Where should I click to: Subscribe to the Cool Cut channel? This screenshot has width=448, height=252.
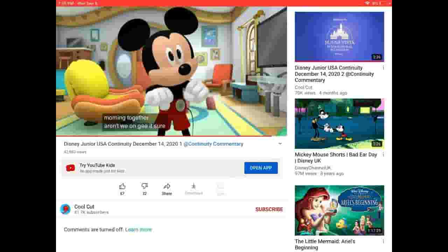(269, 209)
